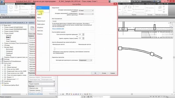Viewport: 175px width, 98px height.
Task: Switch to the Визуализация settings tab
Action: [x=43, y=21]
